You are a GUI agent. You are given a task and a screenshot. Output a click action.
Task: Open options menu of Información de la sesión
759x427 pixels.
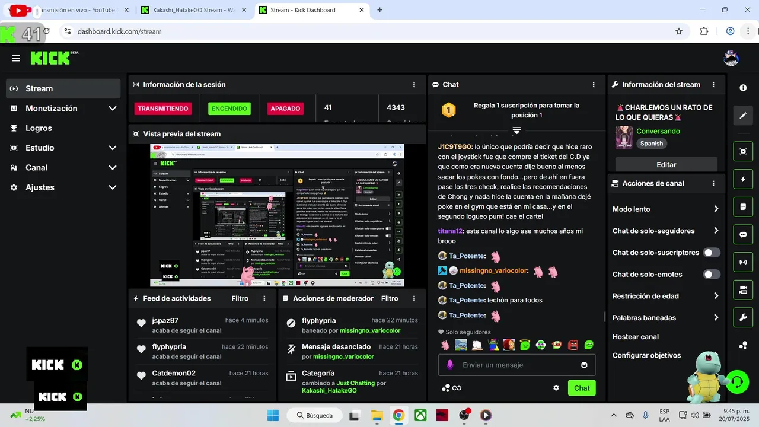pyautogui.click(x=414, y=85)
